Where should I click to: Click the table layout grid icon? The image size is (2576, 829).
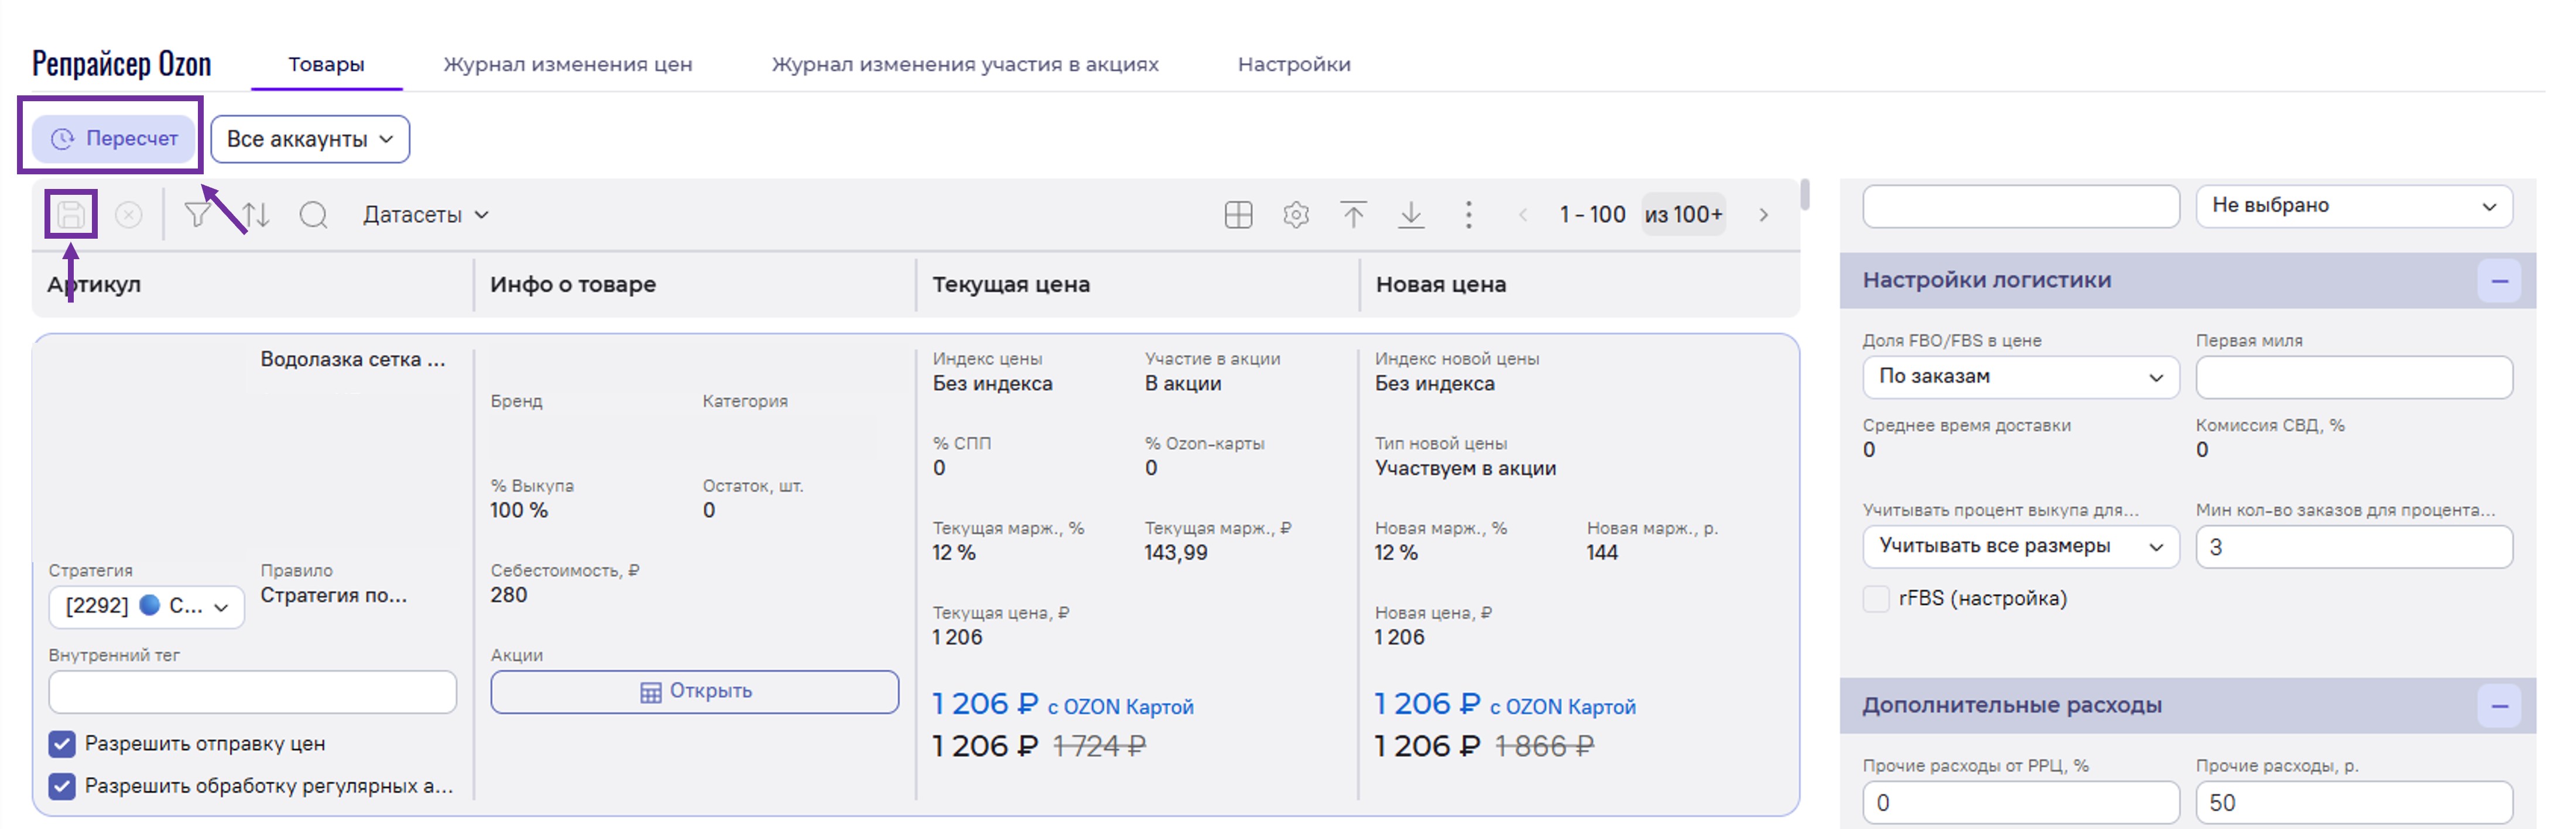click(x=1238, y=215)
